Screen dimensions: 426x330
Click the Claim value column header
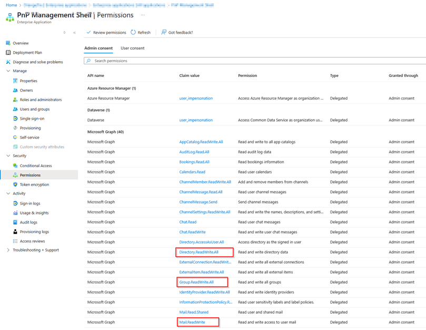click(190, 75)
